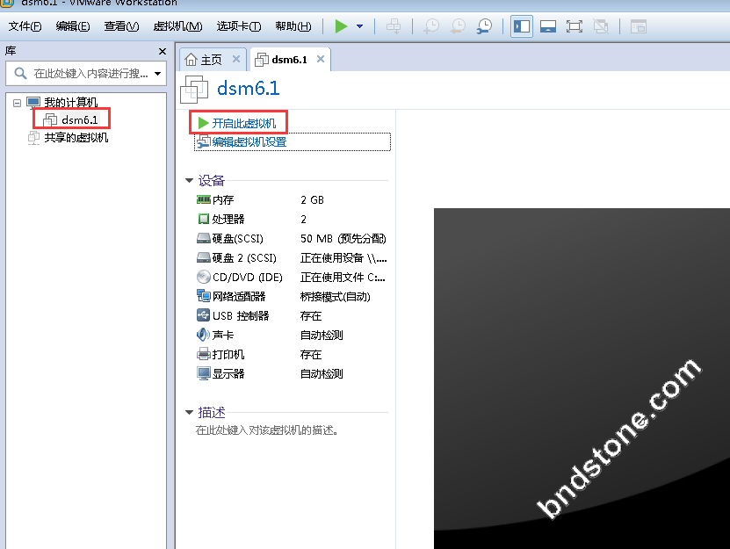730x549 pixels.
Task: Click the 开启此虚拟机 link
Action: [x=243, y=123]
